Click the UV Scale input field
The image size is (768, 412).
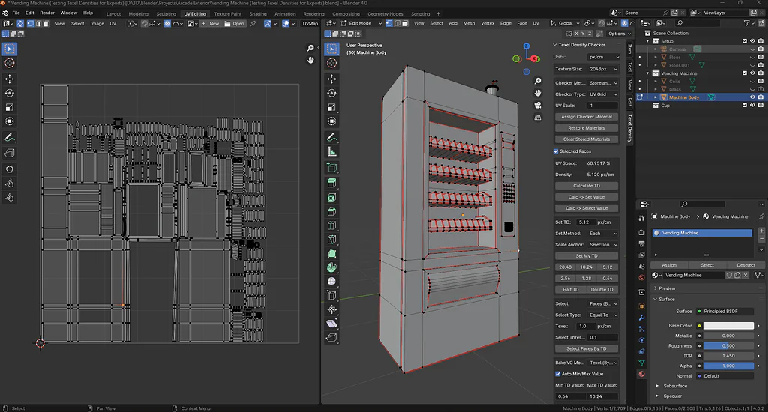click(x=602, y=106)
